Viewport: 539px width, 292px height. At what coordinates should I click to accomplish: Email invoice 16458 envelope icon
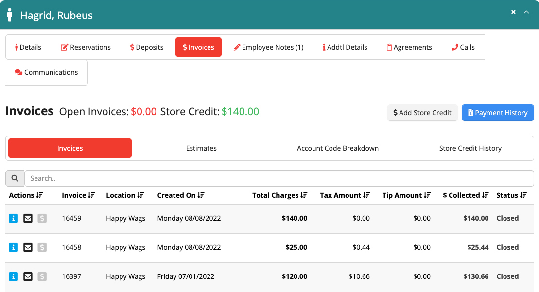coord(28,247)
